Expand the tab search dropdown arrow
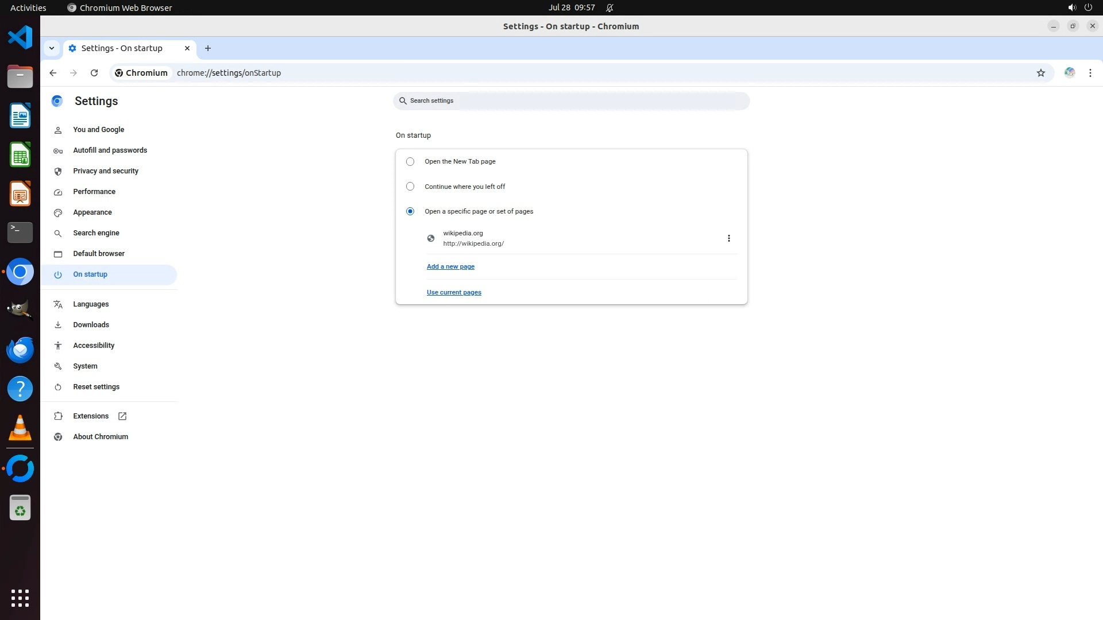Screen dimensions: 1103x620 tap(52, 48)
